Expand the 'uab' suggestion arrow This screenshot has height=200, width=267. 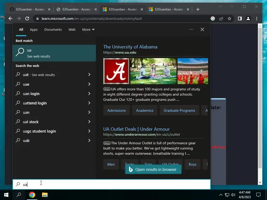point(89,140)
